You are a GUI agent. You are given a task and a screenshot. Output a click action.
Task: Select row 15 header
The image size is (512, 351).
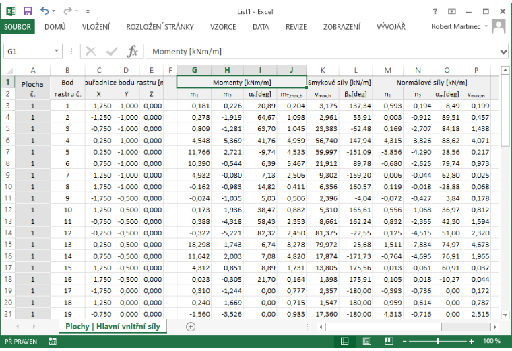click(x=7, y=245)
